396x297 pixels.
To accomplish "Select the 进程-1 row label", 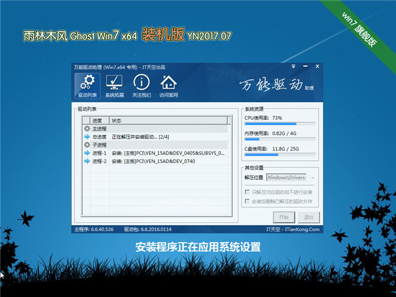I will [x=99, y=153].
